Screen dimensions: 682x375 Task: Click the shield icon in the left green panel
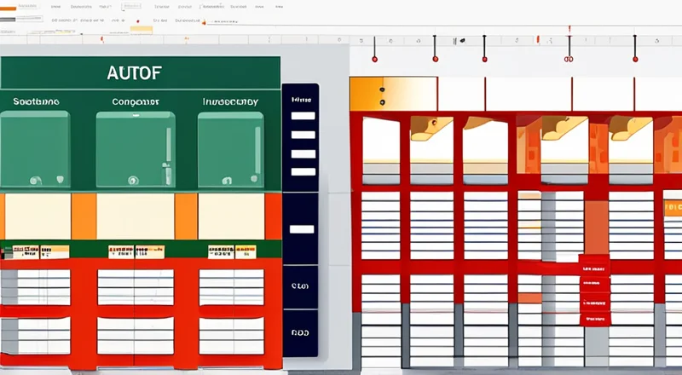coord(59,180)
